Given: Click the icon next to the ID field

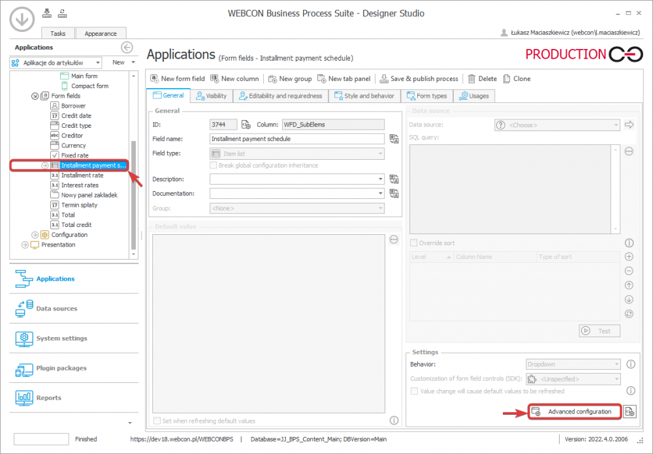Looking at the screenshot, I should (246, 125).
